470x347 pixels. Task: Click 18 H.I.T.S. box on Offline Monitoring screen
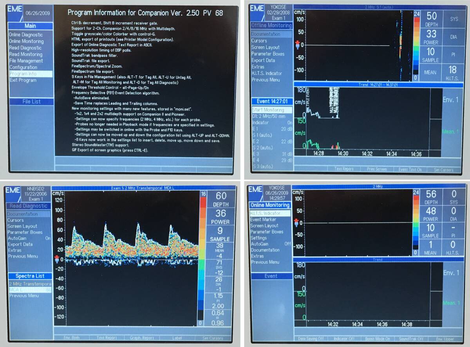452,73
